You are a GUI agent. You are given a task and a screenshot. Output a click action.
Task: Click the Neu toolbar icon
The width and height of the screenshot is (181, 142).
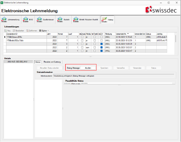5,31
